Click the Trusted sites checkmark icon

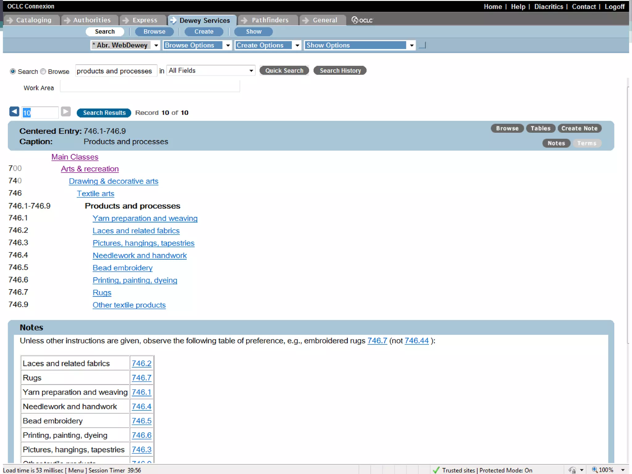coord(436,470)
